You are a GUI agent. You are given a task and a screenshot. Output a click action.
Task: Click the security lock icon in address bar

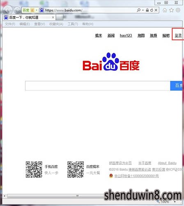pyautogui.click(x=147, y=10)
